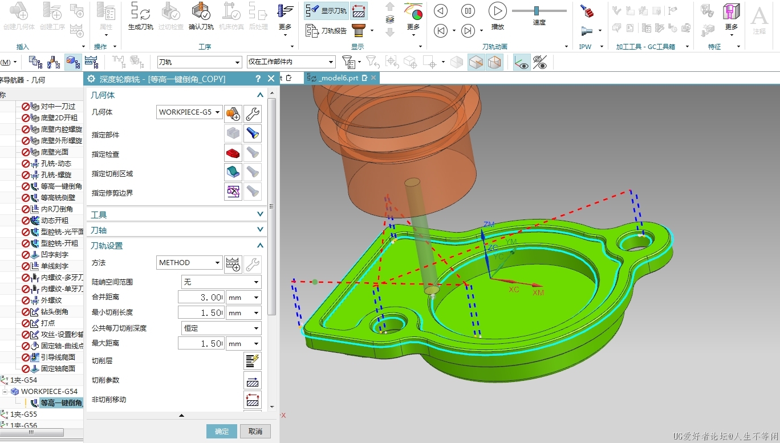Collapse the 几何体 section

260,95
